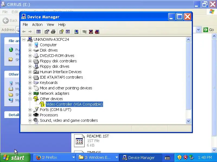The width and height of the screenshot is (217, 162).
Task: Expand the Ports (COM & LPT) node
Action: (30, 110)
